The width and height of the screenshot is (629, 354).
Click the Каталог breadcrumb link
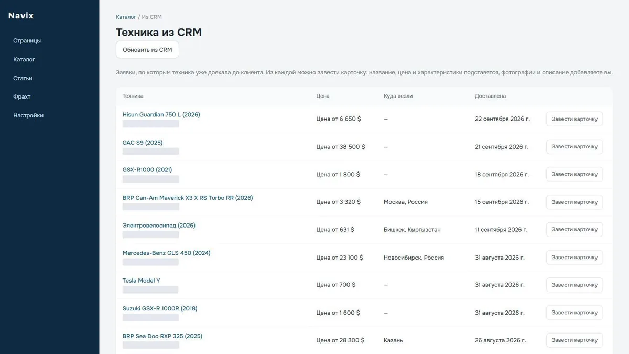[x=126, y=17]
